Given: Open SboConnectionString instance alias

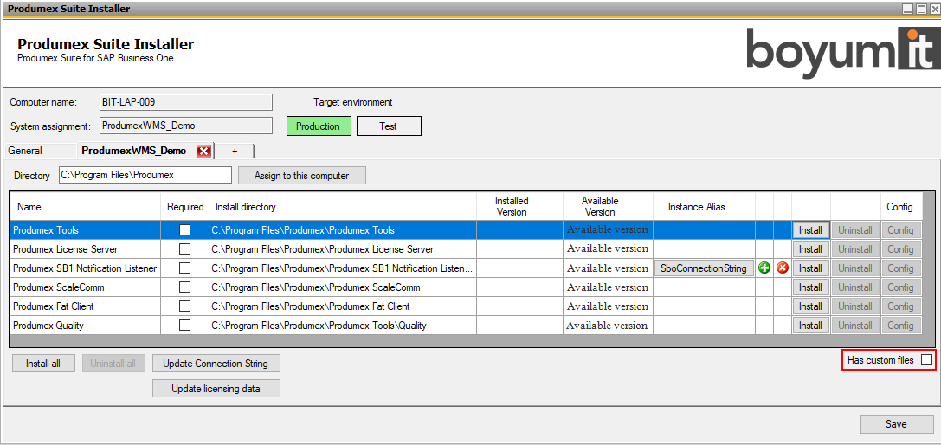Looking at the screenshot, I should (x=703, y=268).
